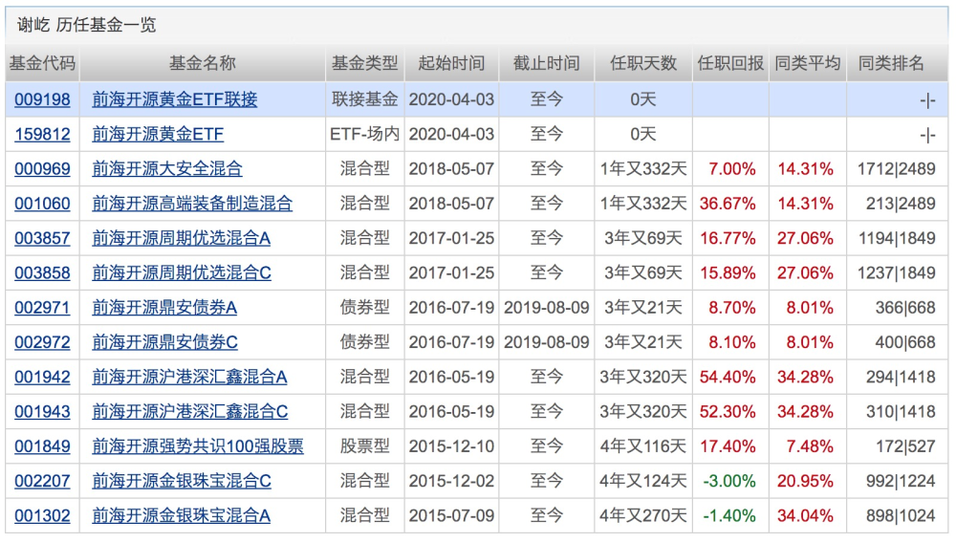Open fund code link 003857
The width and height of the screenshot is (956, 543).
(x=42, y=238)
